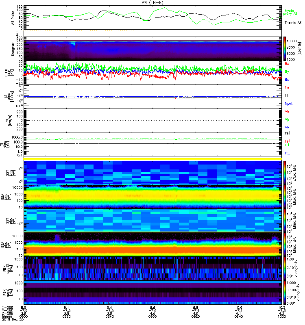Click the FBK edc12 wave spectrogram panel
Image resolution: width=305 pixels, height=325 pixels.
[152, 268]
